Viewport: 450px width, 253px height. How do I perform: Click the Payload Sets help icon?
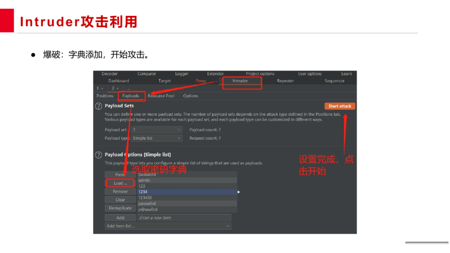(x=98, y=106)
